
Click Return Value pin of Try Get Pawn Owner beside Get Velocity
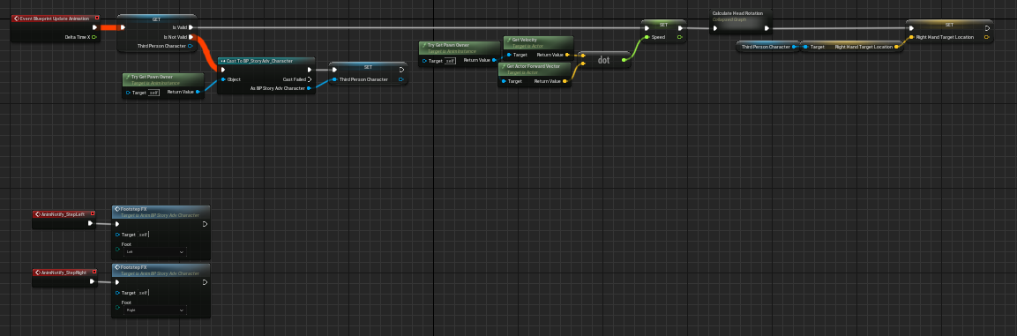[494, 60]
